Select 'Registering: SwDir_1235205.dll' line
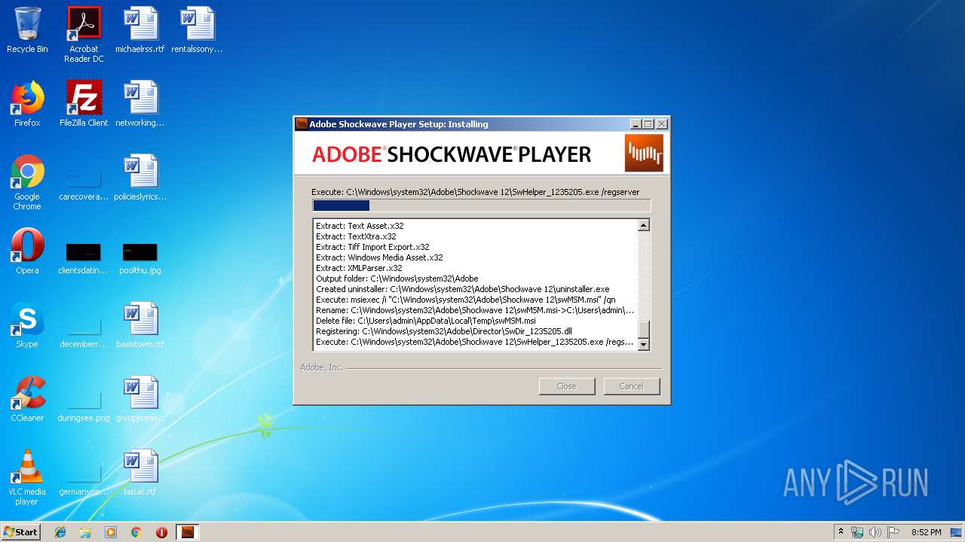This screenshot has width=965, height=542. 443,331
